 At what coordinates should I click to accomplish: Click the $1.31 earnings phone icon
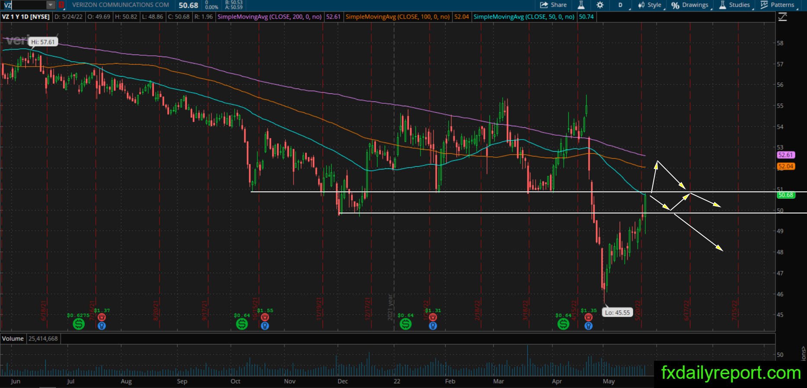coord(433,317)
